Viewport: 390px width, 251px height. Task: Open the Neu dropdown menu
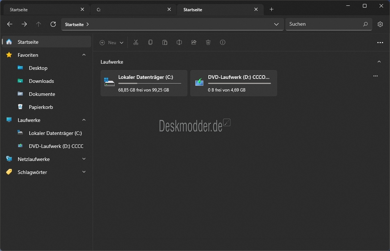112,43
